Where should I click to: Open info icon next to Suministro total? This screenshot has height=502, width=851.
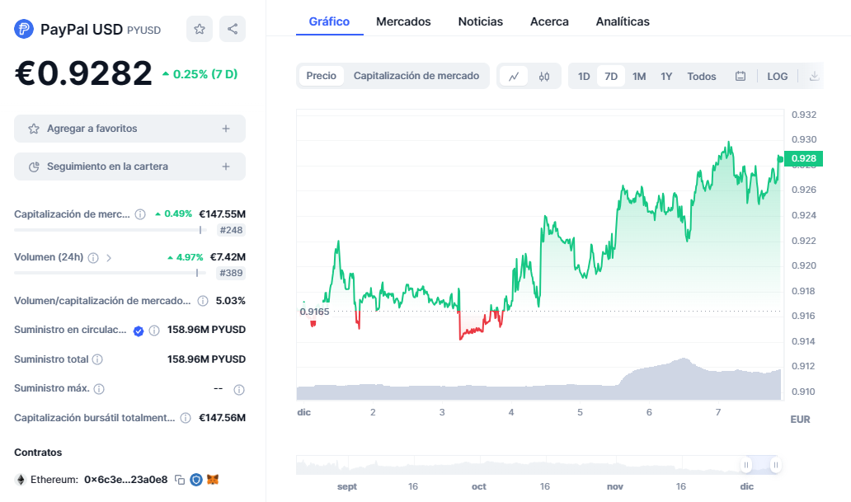point(97,359)
